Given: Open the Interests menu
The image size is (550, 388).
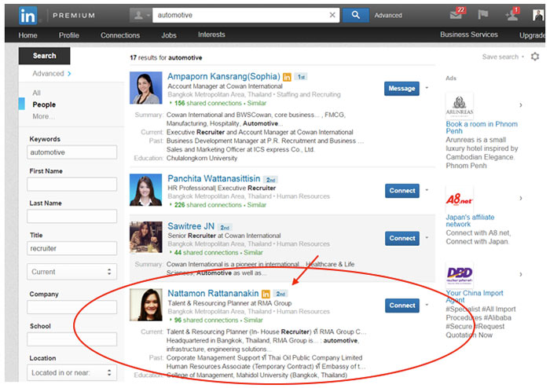Looking at the screenshot, I should pyautogui.click(x=211, y=35).
